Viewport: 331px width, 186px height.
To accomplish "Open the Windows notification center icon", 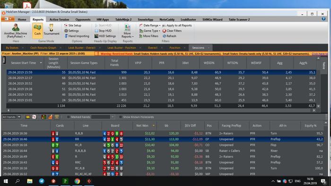I will (323, 181).
